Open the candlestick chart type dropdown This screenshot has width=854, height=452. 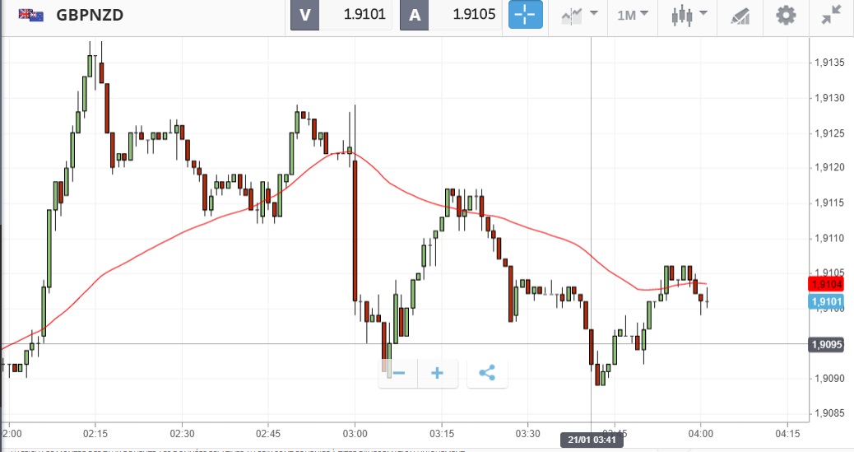(x=686, y=16)
